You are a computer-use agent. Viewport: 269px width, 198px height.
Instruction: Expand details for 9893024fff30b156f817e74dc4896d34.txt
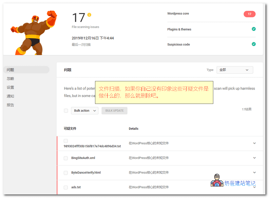click(x=254, y=143)
